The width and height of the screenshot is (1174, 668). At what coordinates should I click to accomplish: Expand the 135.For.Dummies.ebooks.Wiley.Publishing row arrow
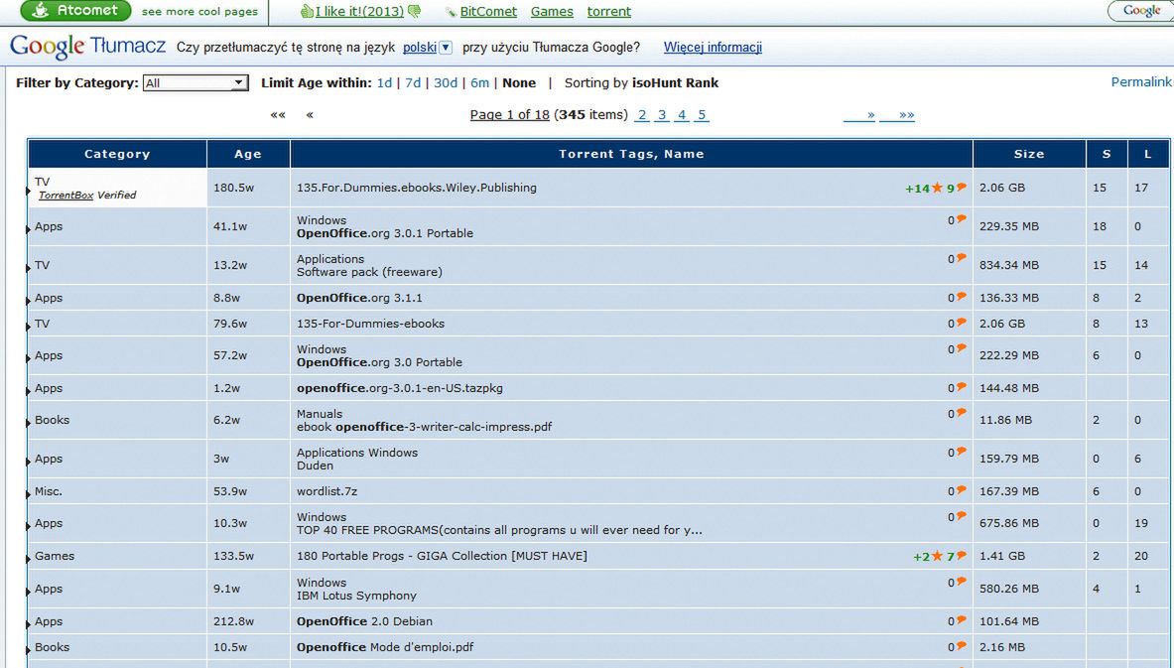[x=29, y=192]
